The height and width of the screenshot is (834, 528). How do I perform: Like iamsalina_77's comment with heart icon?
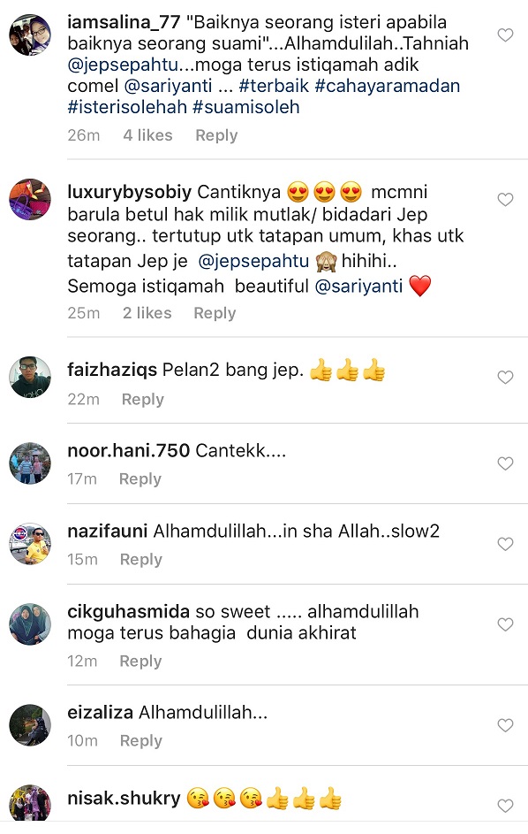point(505,35)
